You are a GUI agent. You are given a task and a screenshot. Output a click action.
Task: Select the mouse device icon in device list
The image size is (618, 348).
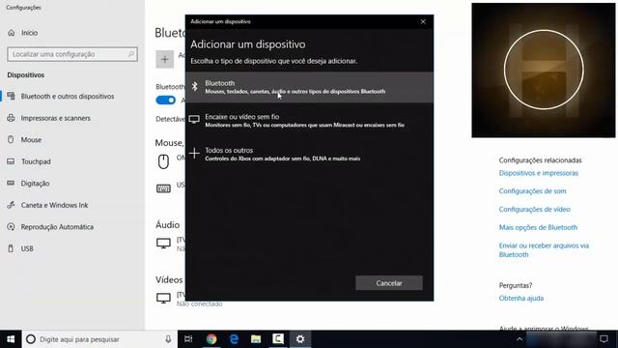coord(163,161)
